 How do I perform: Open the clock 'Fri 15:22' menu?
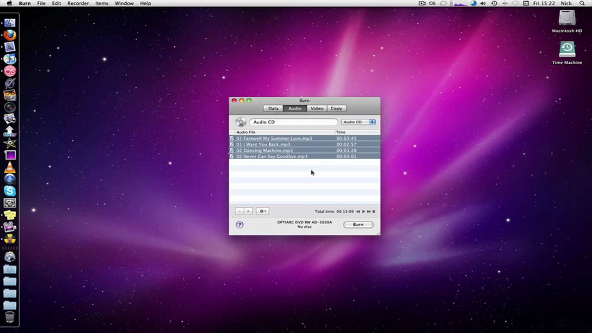tap(544, 3)
